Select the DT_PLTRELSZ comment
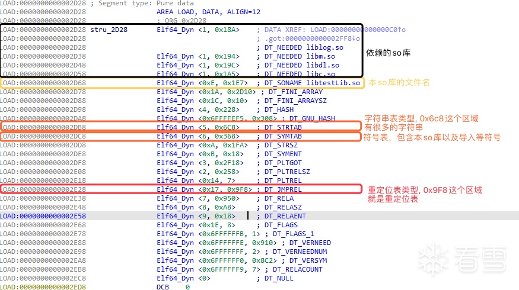The image size is (519, 290). tap(287, 172)
